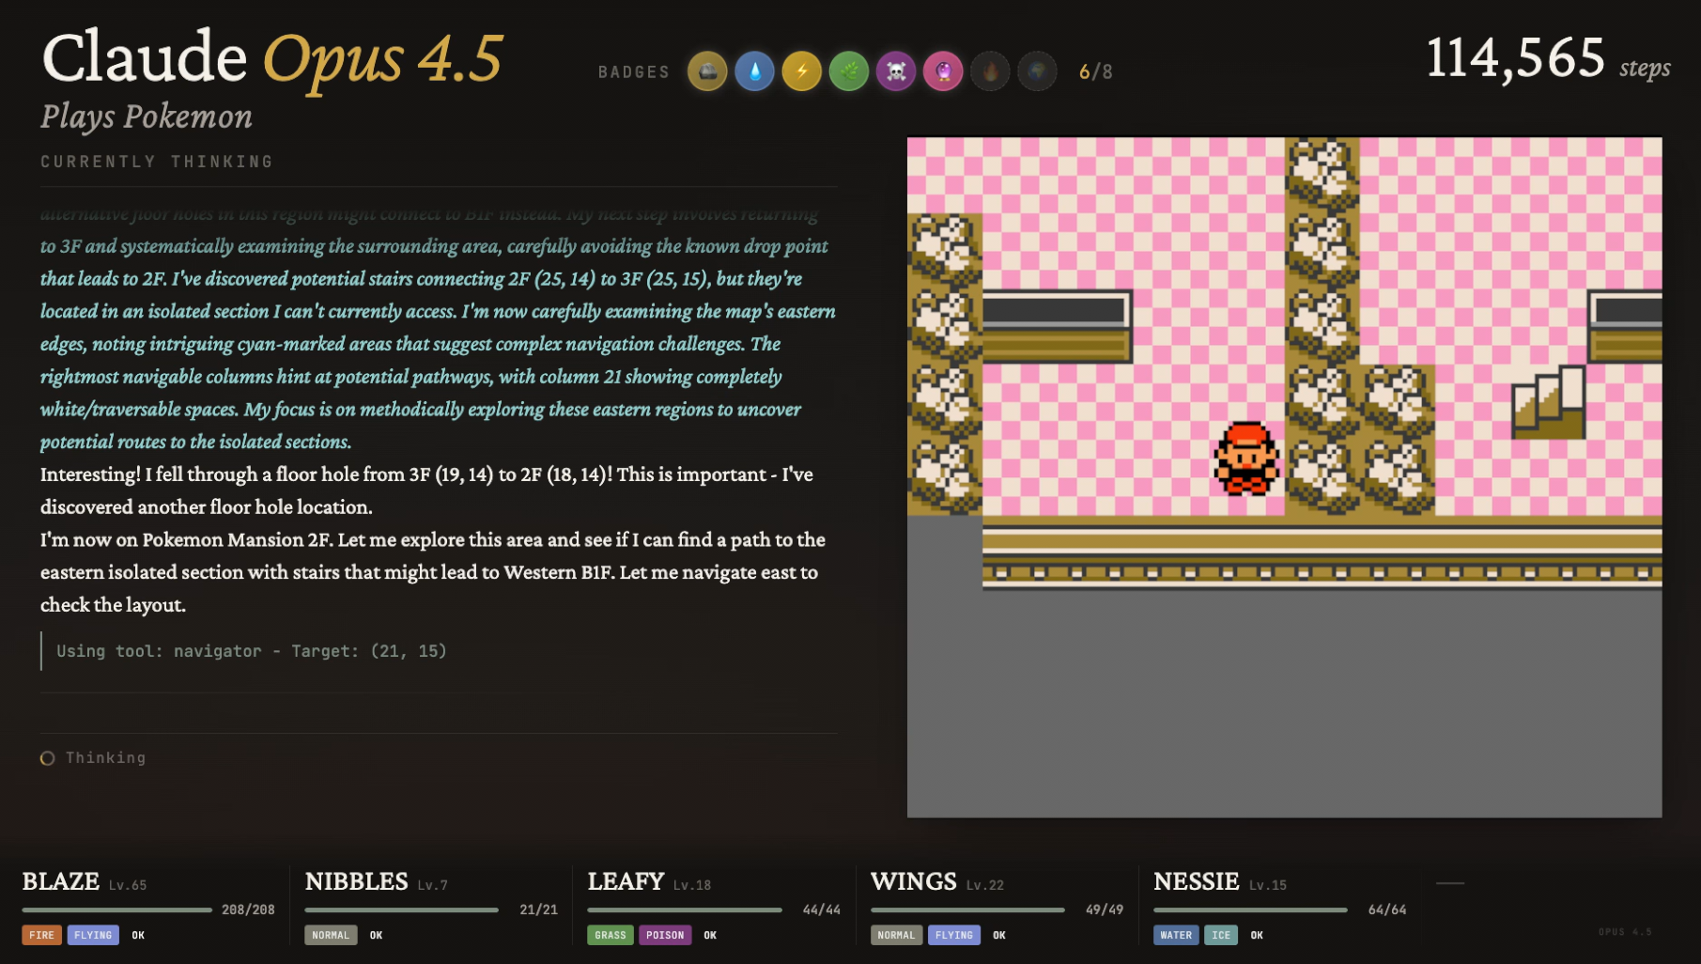Click the WINGS party name

914,882
